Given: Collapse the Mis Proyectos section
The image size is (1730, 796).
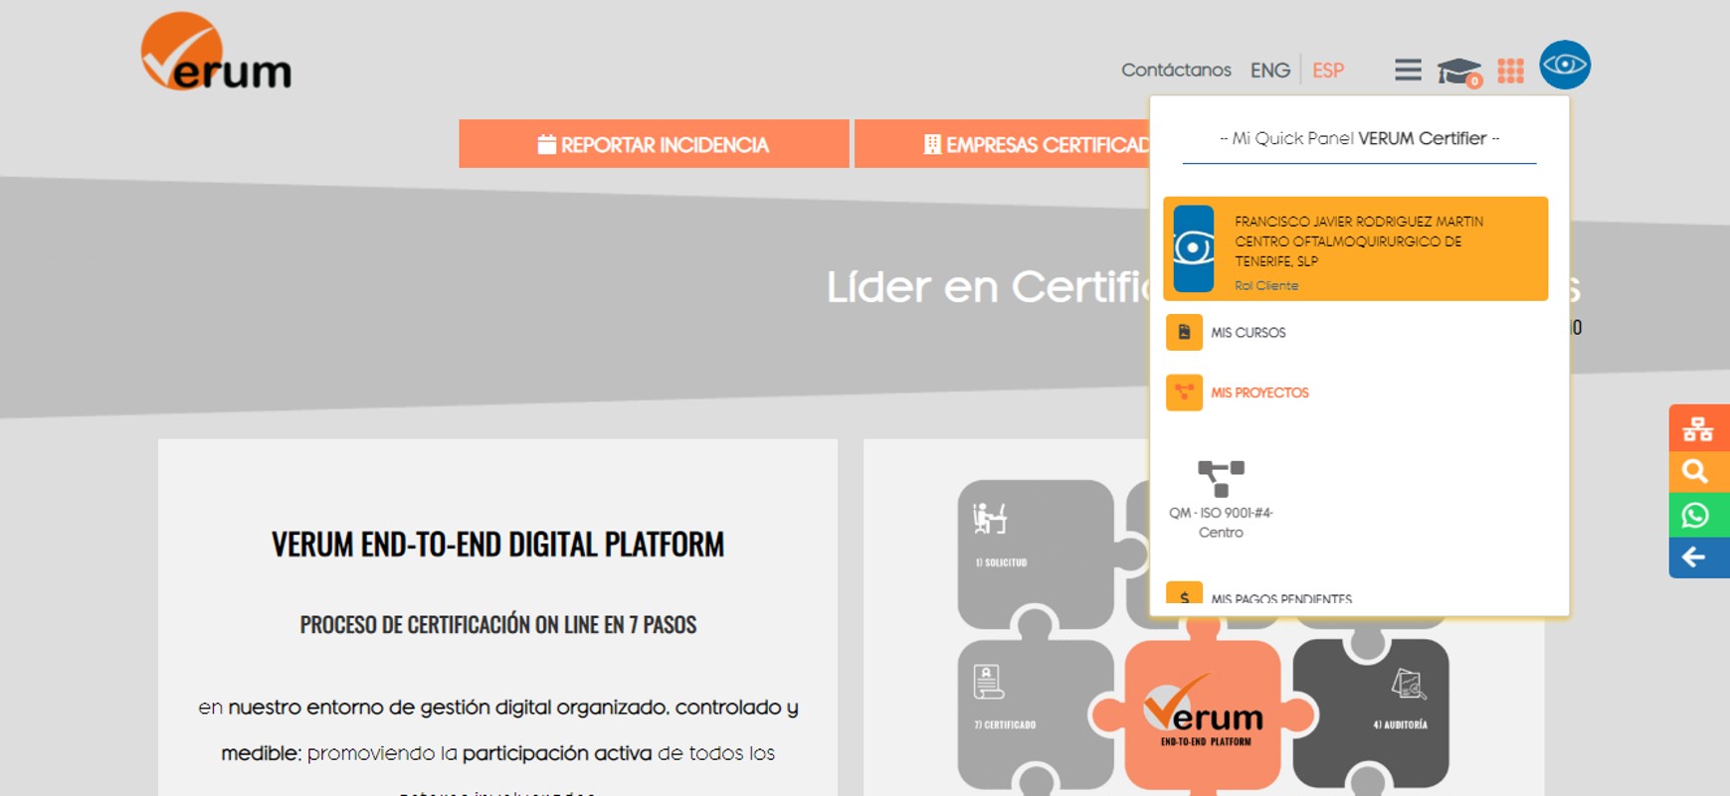Looking at the screenshot, I should 1258,393.
